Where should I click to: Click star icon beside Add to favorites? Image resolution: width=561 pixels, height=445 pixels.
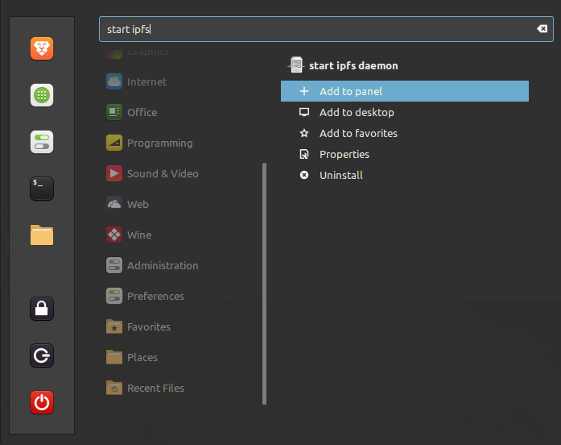pos(304,133)
